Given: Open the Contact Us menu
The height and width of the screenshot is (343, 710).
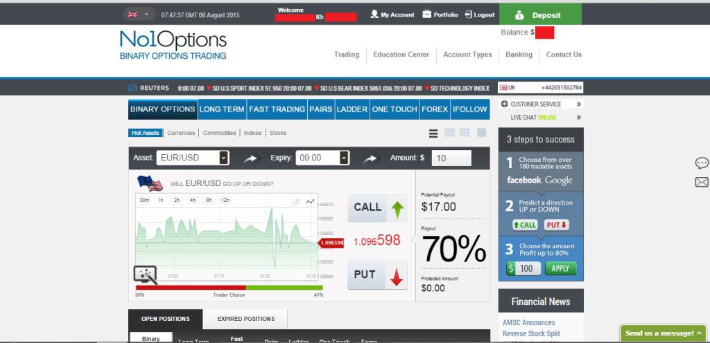Looking at the screenshot, I should [x=564, y=54].
